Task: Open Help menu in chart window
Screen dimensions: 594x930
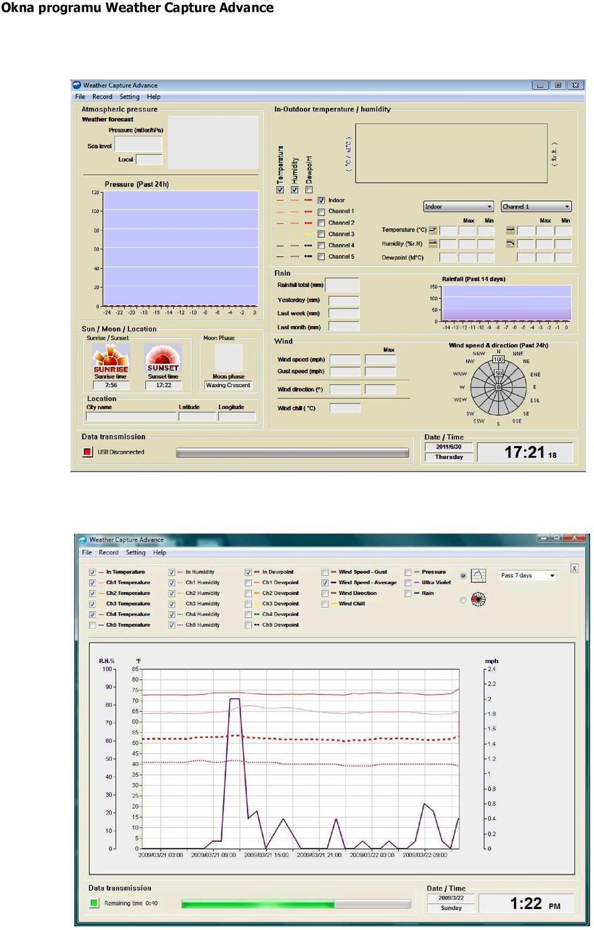Action: (x=160, y=552)
